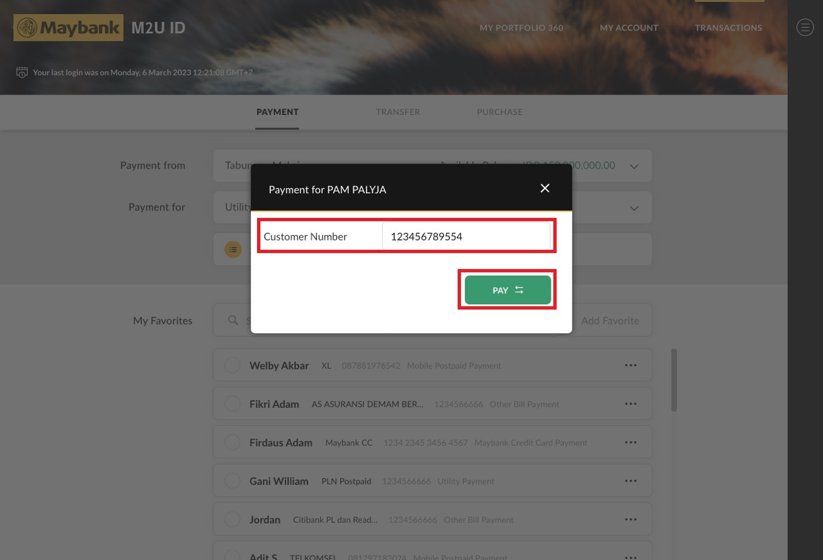
Task: Open My Portfolio 360 menu
Action: [521, 28]
